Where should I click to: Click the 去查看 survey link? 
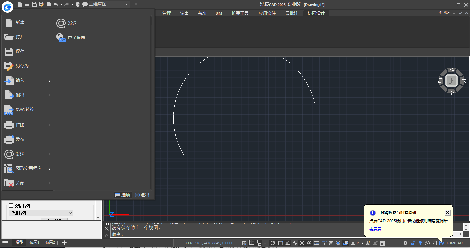(x=375, y=229)
